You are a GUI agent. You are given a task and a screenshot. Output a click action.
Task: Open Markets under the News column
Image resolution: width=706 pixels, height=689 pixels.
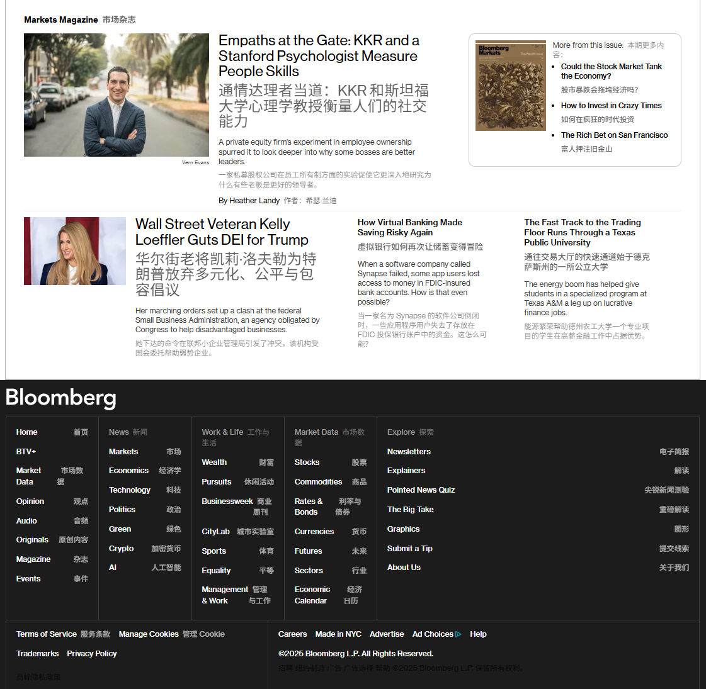(x=123, y=452)
